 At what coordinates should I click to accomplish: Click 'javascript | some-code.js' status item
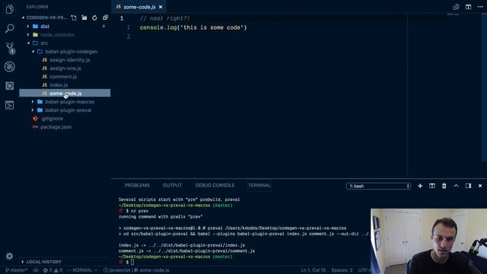[136, 270]
